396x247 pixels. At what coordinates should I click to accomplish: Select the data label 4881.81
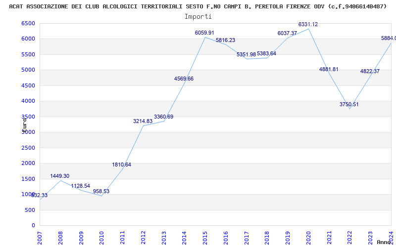(329, 69)
